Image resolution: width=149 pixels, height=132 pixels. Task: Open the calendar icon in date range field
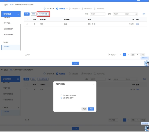coord(136,14)
